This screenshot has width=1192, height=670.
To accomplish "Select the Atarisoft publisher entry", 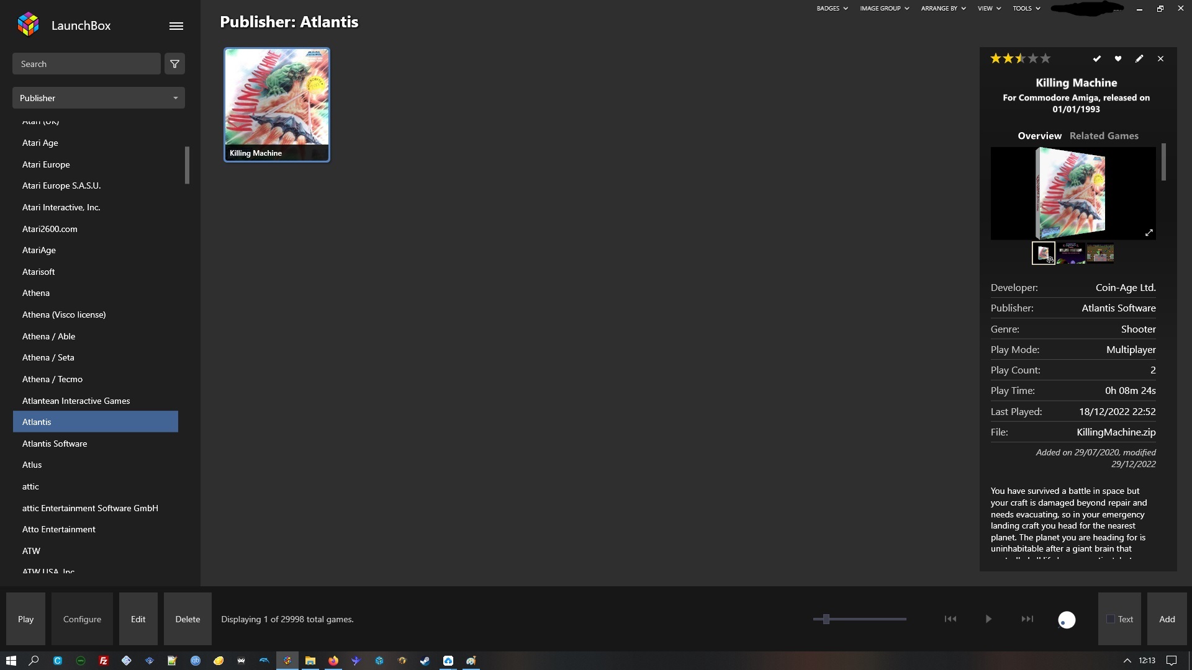I will pyautogui.click(x=96, y=272).
